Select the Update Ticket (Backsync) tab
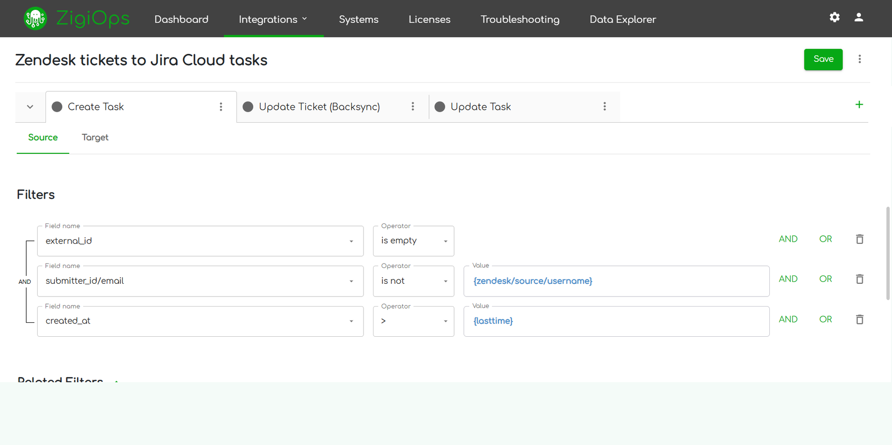This screenshot has width=892, height=445. coord(333,107)
